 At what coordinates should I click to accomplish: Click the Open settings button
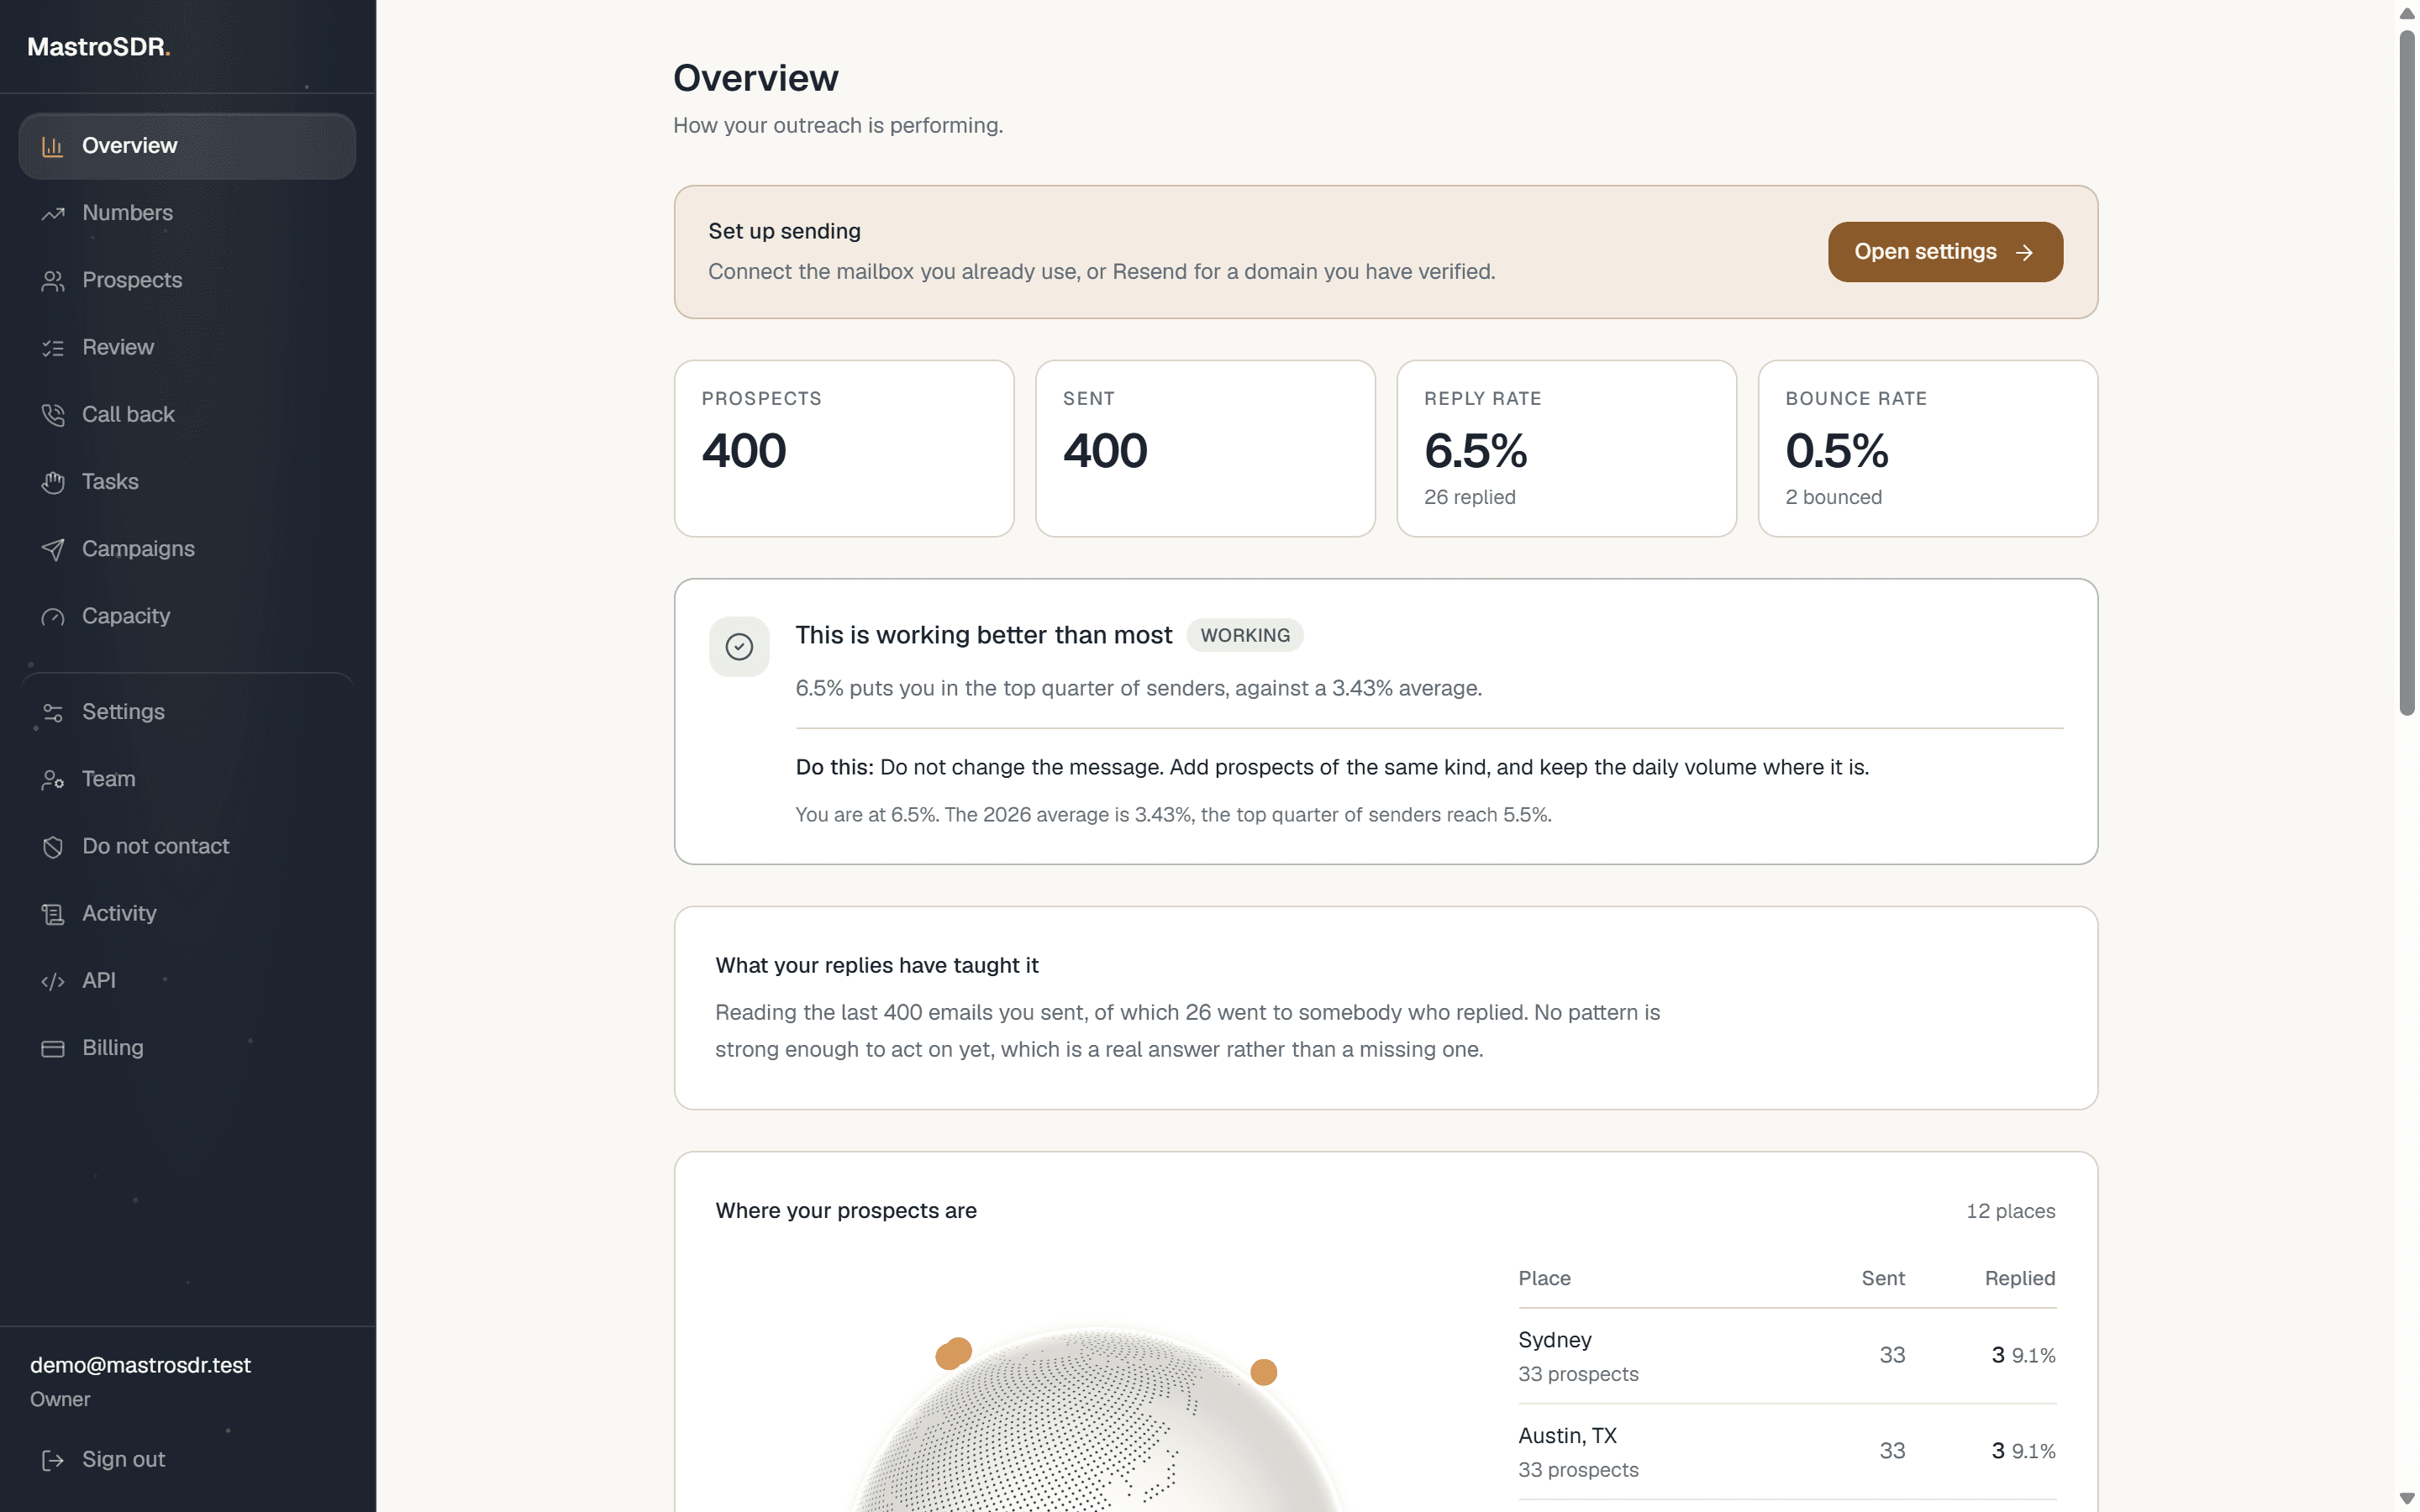(x=1945, y=252)
